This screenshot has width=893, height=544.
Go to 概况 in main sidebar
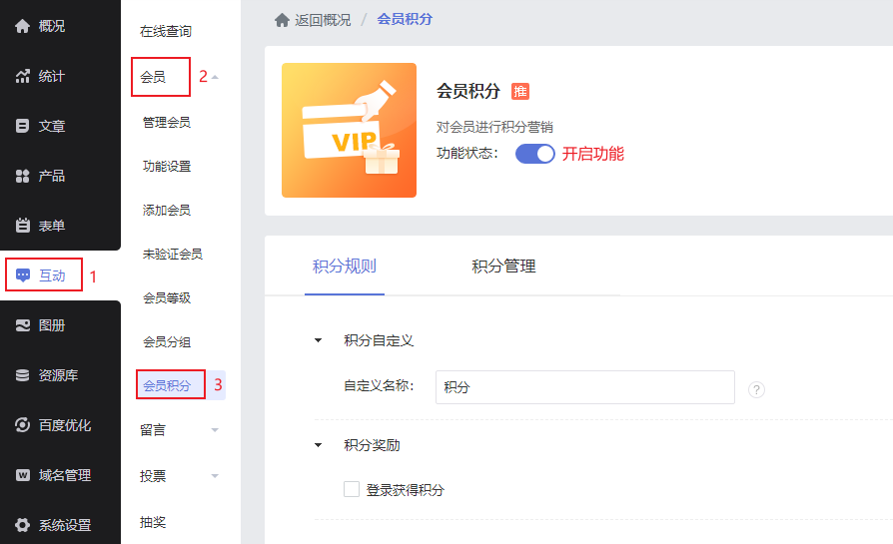[x=51, y=26]
